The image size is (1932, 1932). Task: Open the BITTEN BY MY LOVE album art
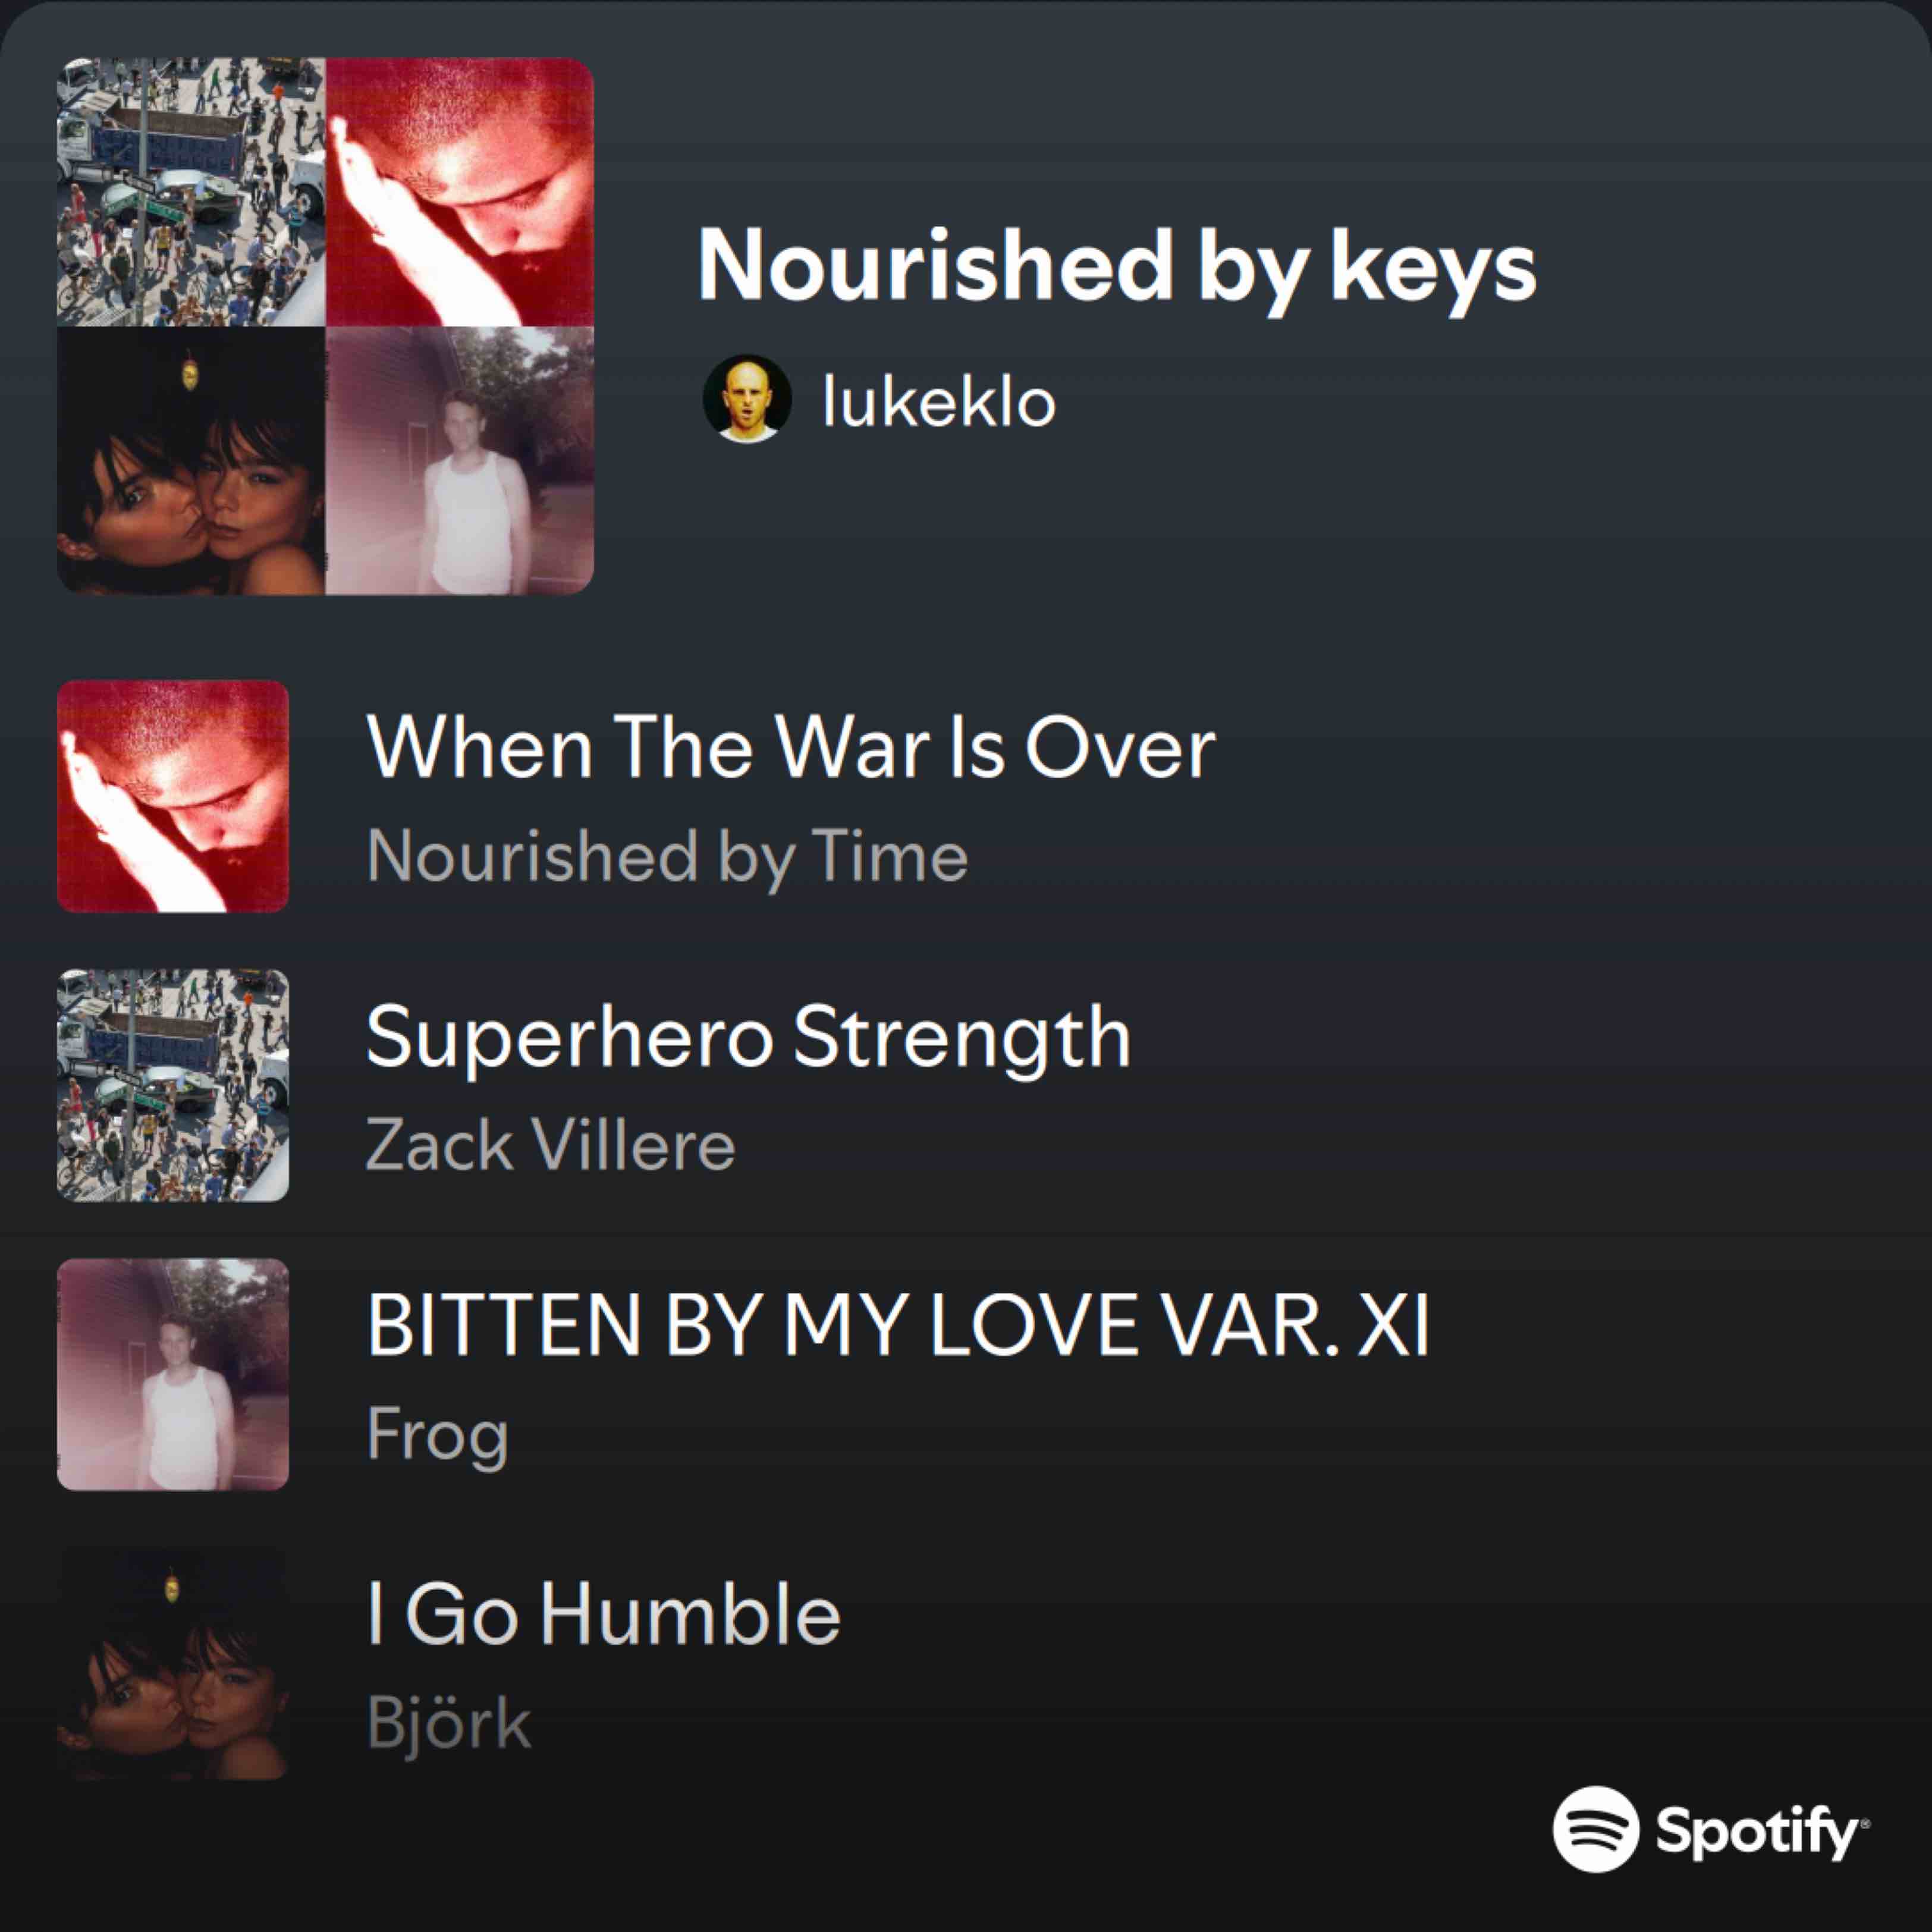(x=173, y=1374)
